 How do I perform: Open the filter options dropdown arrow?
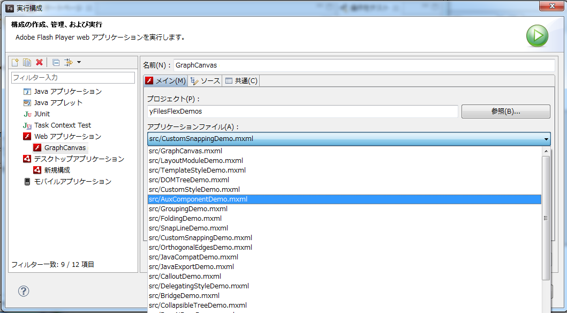click(x=79, y=62)
